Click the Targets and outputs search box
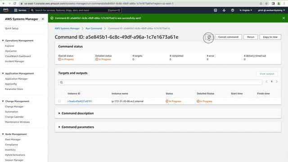The width and height of the screenshot is (288, 162). (x=160, y=82)
